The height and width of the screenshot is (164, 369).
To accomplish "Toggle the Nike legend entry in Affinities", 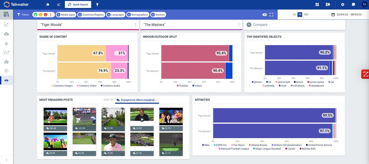I will pos(206,145).
